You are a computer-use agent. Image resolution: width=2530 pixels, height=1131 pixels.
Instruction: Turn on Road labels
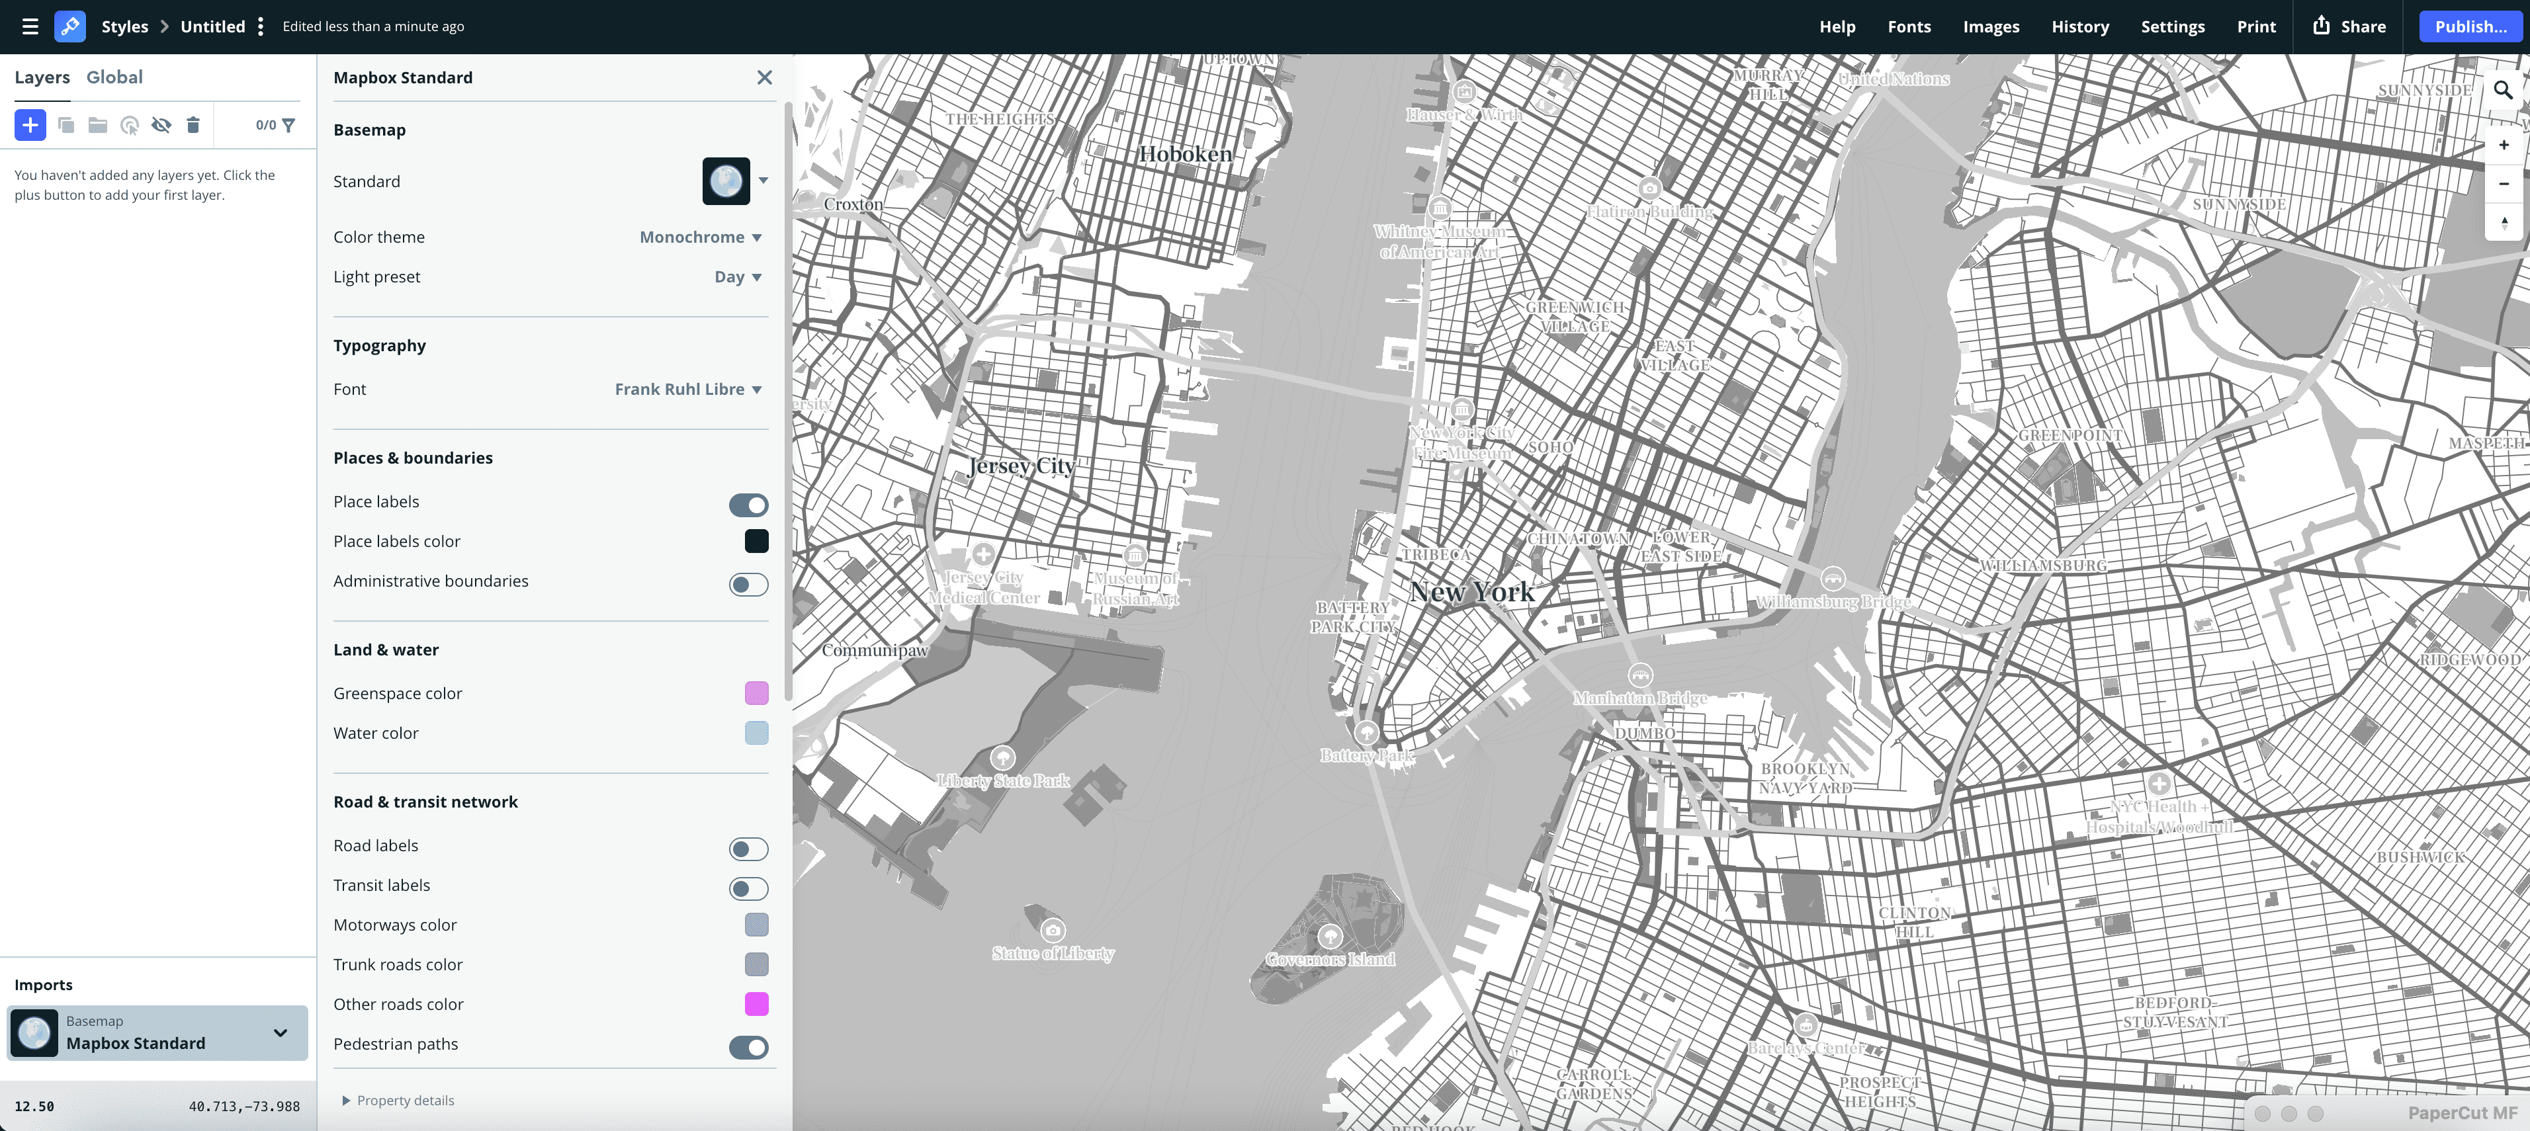pos(748,849)
